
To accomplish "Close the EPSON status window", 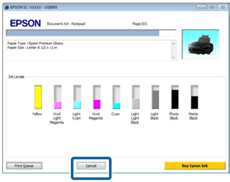I will (223, 7).
